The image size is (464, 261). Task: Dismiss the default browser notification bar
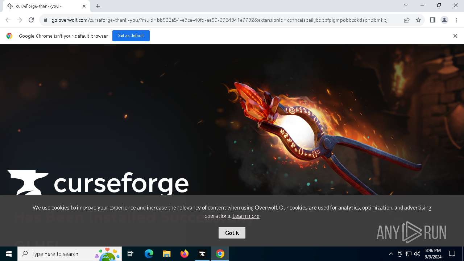click(x=455, y=36)
